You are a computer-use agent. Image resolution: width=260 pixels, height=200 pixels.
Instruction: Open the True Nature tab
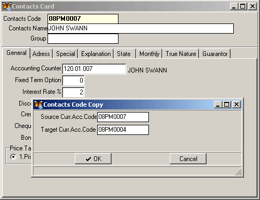tap(181, 54)
